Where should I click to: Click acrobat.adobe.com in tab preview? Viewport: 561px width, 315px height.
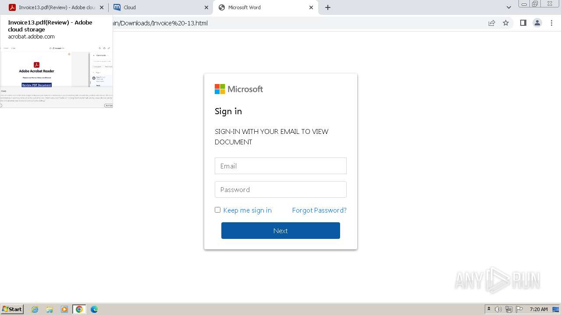(31, 37)
